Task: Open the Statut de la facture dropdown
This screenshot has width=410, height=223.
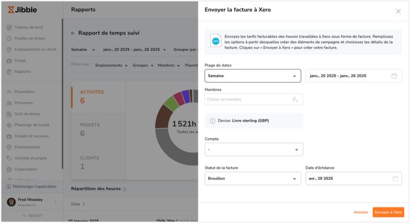Action: click(x=253, y=179)
